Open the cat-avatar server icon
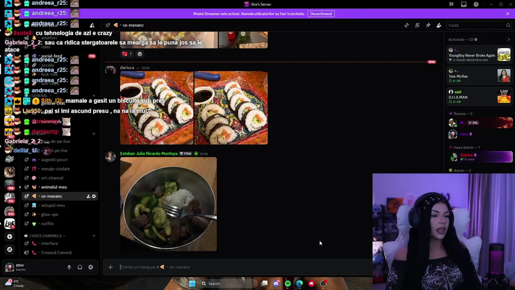 pos(10,172)
